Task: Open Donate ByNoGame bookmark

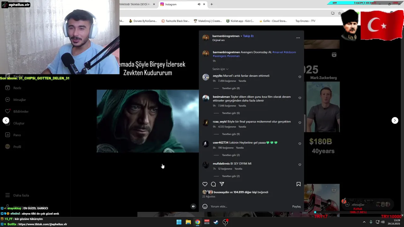Action: [143, 21]
